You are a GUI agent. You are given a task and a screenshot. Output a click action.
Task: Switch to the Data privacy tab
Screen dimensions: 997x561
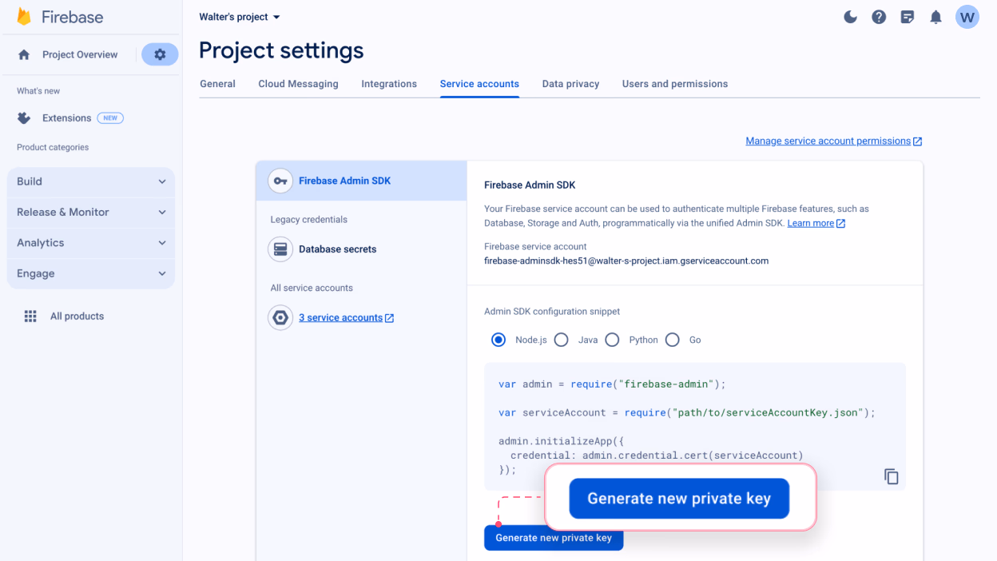coord(570,84)
